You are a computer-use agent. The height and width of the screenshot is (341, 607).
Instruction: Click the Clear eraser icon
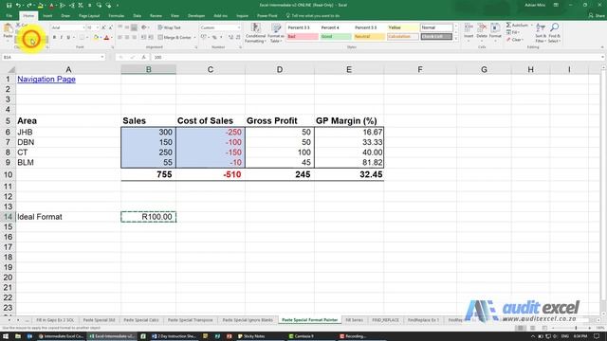click(x=508, y=40)
